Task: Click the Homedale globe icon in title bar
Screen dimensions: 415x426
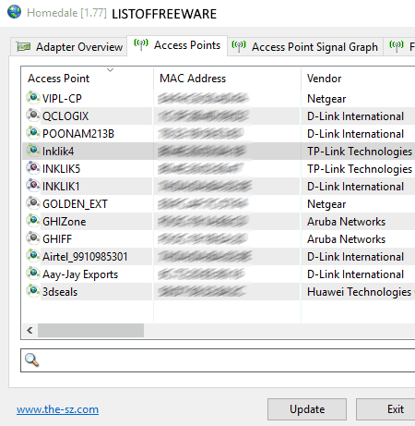Action: tap(14, 12)
